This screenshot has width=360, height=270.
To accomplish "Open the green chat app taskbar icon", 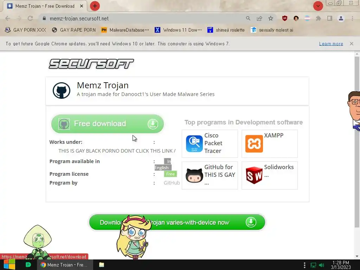I will [x=28, y=265].
